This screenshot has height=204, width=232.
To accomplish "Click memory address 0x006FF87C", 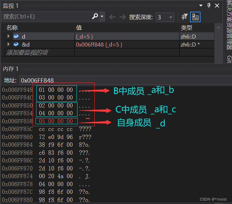I will 17,192.
